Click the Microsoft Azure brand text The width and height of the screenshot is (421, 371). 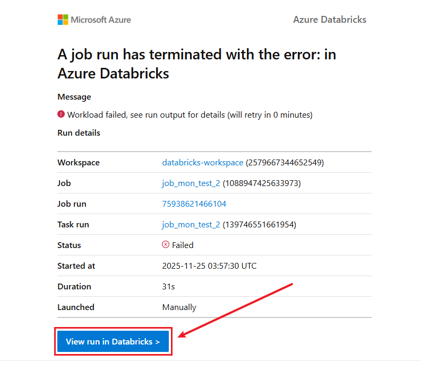click(101, 20)
